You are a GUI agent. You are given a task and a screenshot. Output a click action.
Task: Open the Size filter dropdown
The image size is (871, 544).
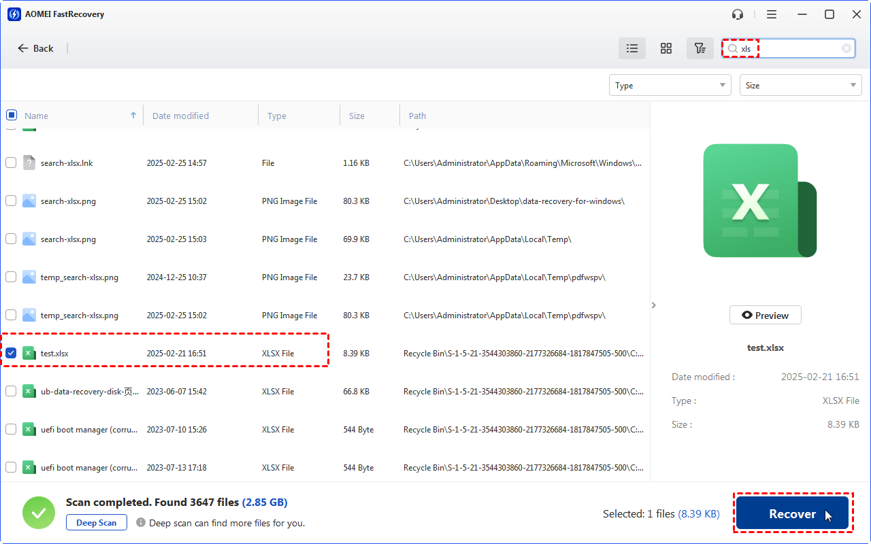click(801, 85)
